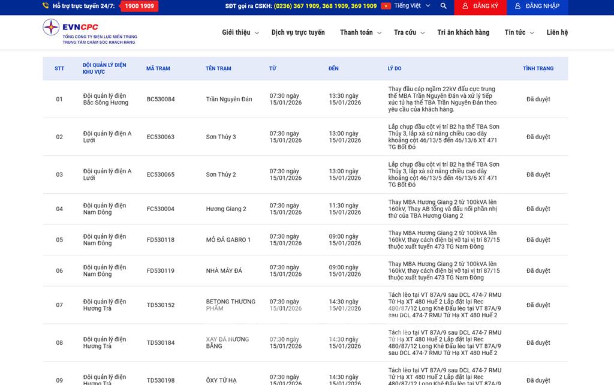
Task: Click the Vietnam flag language icon
Action: [x=386, y=6]
